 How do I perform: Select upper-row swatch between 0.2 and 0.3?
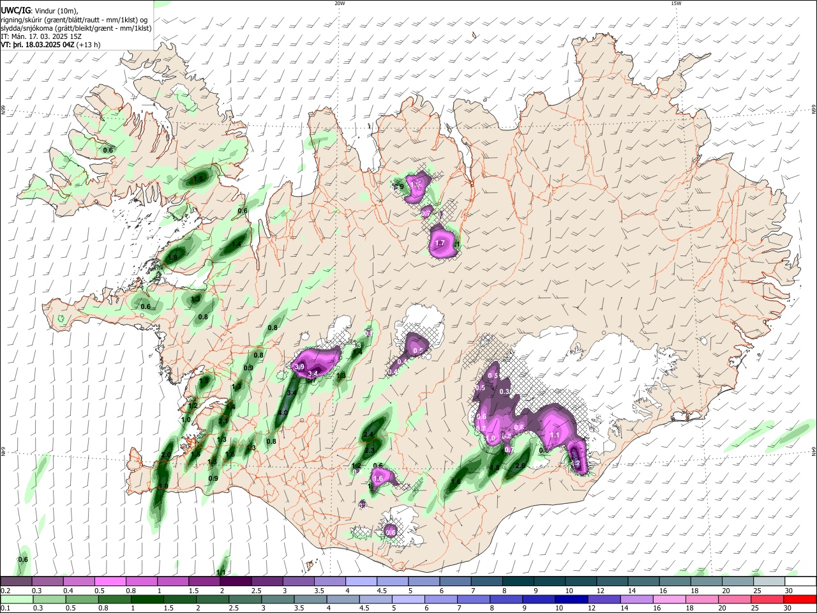(16, 581)
